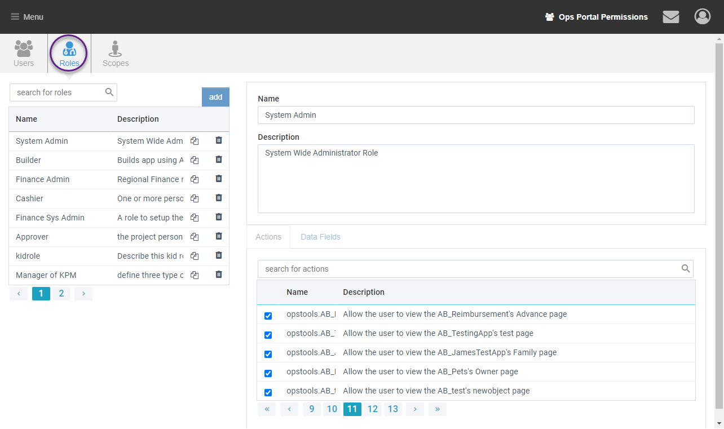
Task: Open the hamburger Menu in the header
Action: pyautogui.click(x=27, y=17)
